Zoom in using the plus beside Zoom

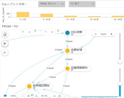coord(111,34)
